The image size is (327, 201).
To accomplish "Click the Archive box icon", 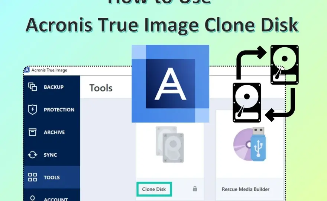I will 33,132.
